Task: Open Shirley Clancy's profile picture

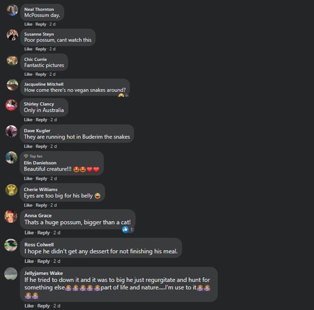Action: tap(11, 105)
